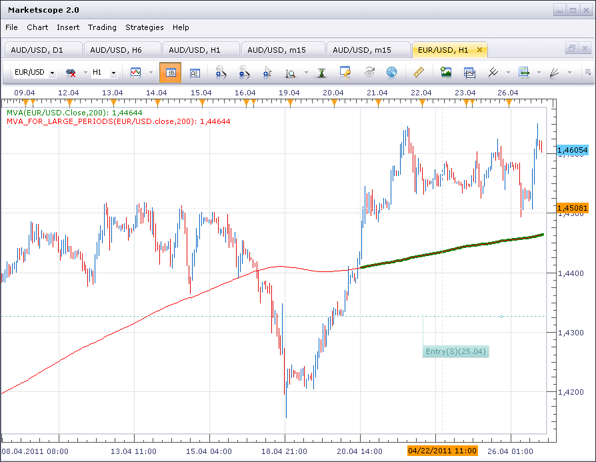Click the unlink chart chain icon
Screen dimensions: 596x462
coord(71,72)
